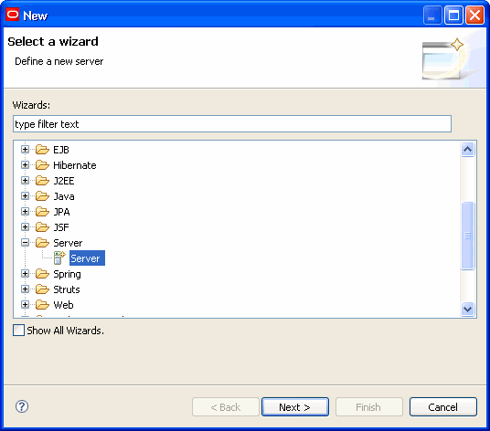
Task: Click the Next > button
Action: pos(295,407)
